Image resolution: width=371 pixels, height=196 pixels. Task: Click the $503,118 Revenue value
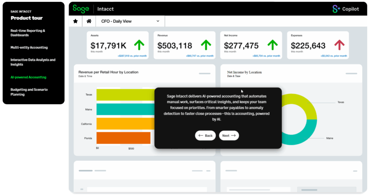coord(175,45)
